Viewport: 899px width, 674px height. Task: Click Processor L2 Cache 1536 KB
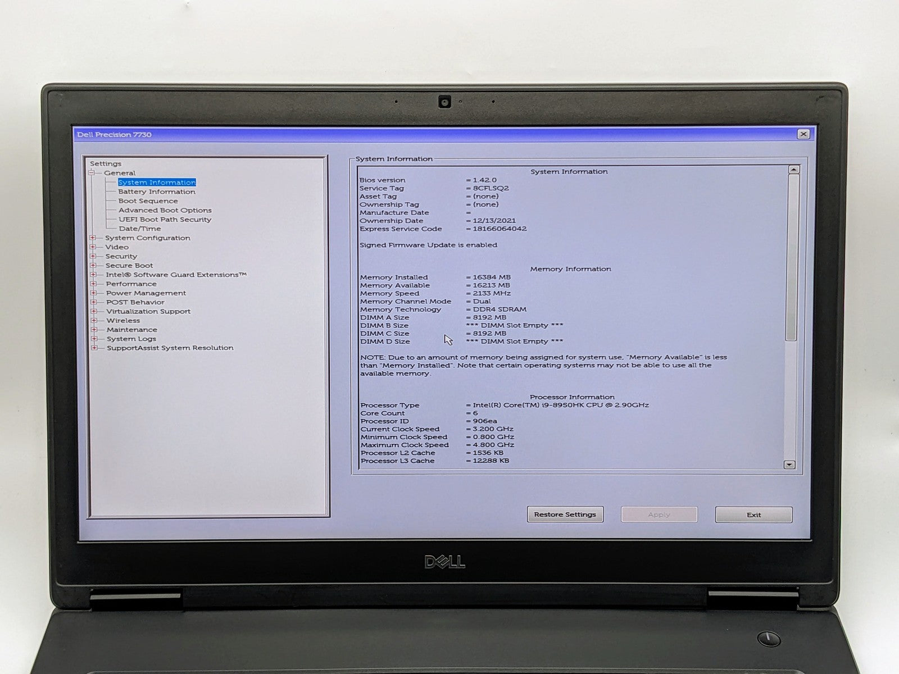coord(488,453)
